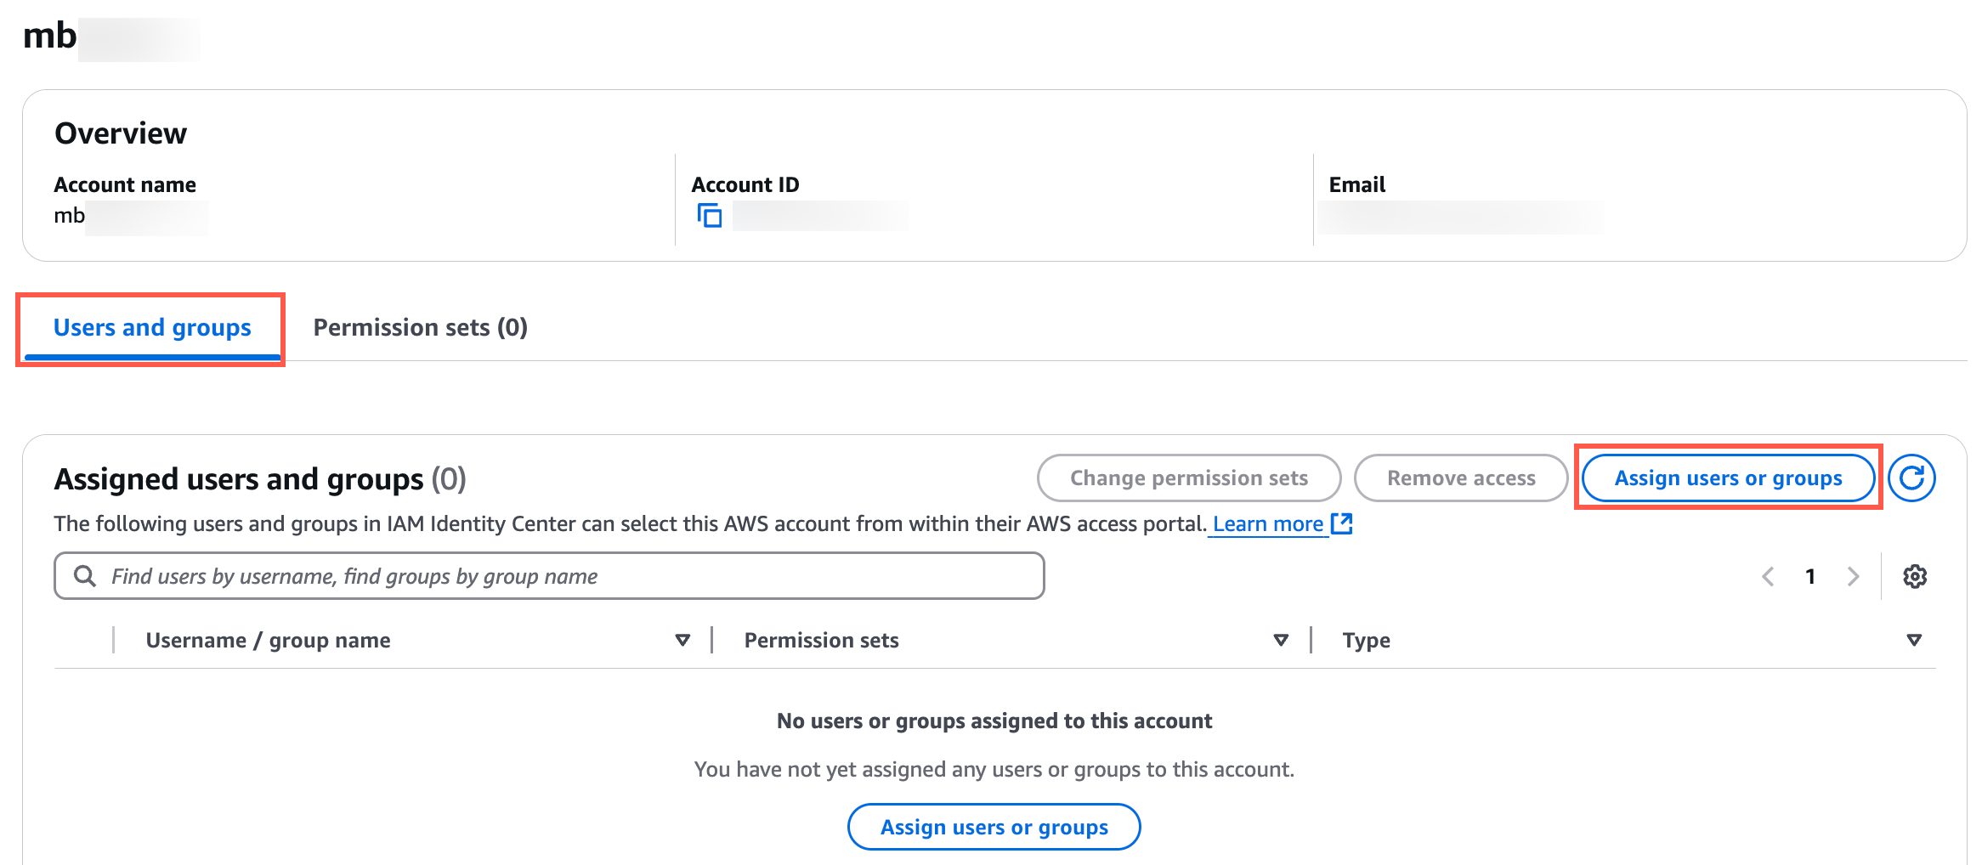Click the search magnifier icon

85,576
